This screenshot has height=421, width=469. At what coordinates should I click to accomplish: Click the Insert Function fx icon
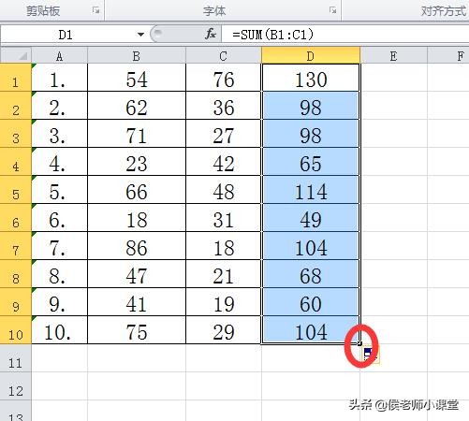(211, 34)
